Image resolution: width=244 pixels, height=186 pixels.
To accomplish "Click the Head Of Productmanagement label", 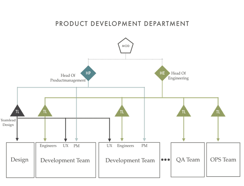I will tap(68, 78).
